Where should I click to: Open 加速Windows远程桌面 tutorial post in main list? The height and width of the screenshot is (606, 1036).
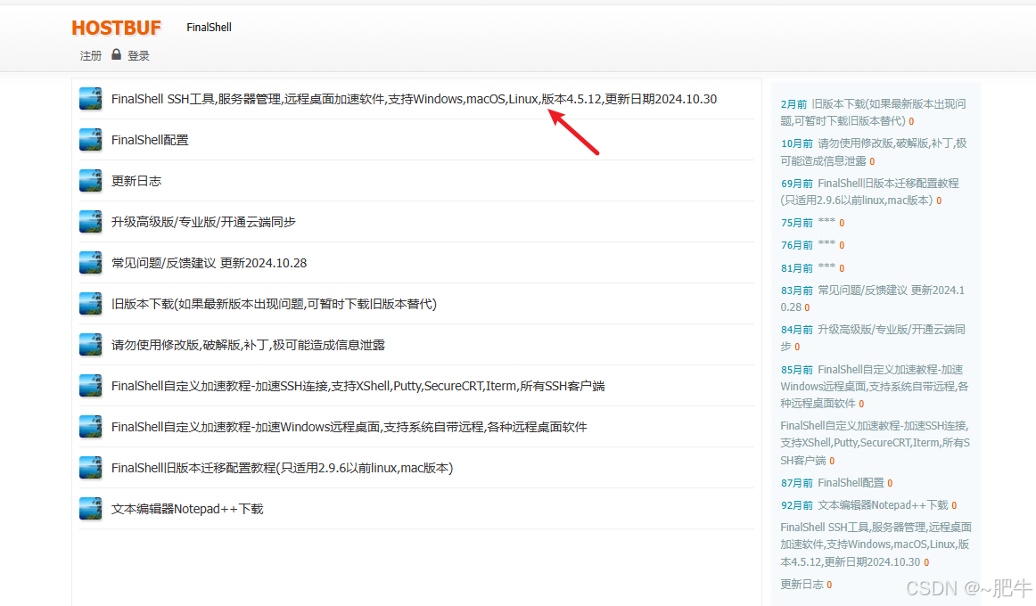click(349, 427)
